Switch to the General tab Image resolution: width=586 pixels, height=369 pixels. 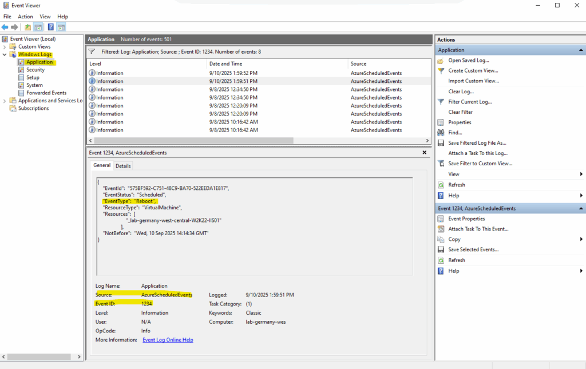102,165
